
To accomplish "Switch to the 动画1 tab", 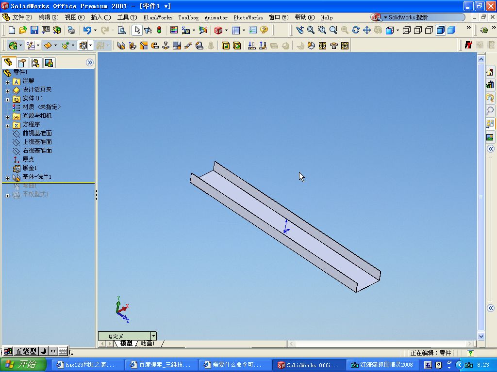I will (148, 343).
